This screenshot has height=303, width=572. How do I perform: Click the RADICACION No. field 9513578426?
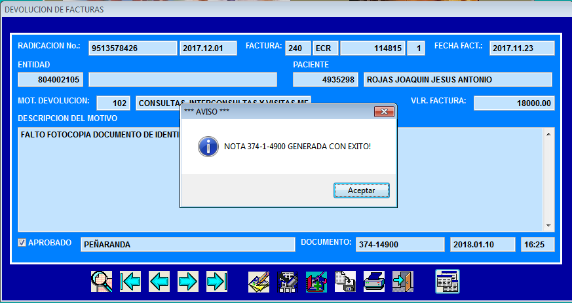133,48
